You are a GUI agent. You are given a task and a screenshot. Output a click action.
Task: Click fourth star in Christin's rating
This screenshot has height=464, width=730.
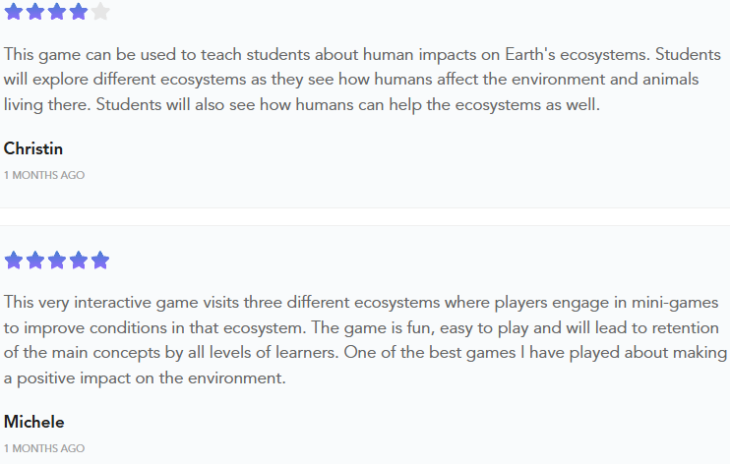(x=79, y=12)
